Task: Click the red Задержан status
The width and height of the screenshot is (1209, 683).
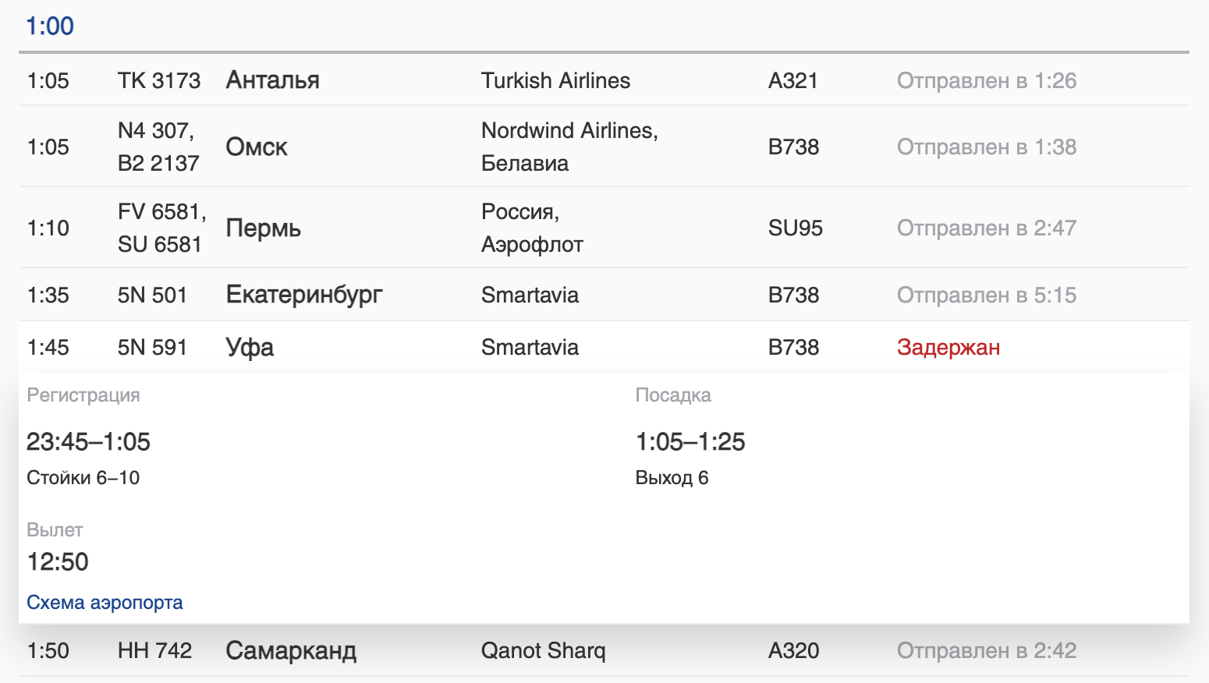Action: click(x=948, y=347)
